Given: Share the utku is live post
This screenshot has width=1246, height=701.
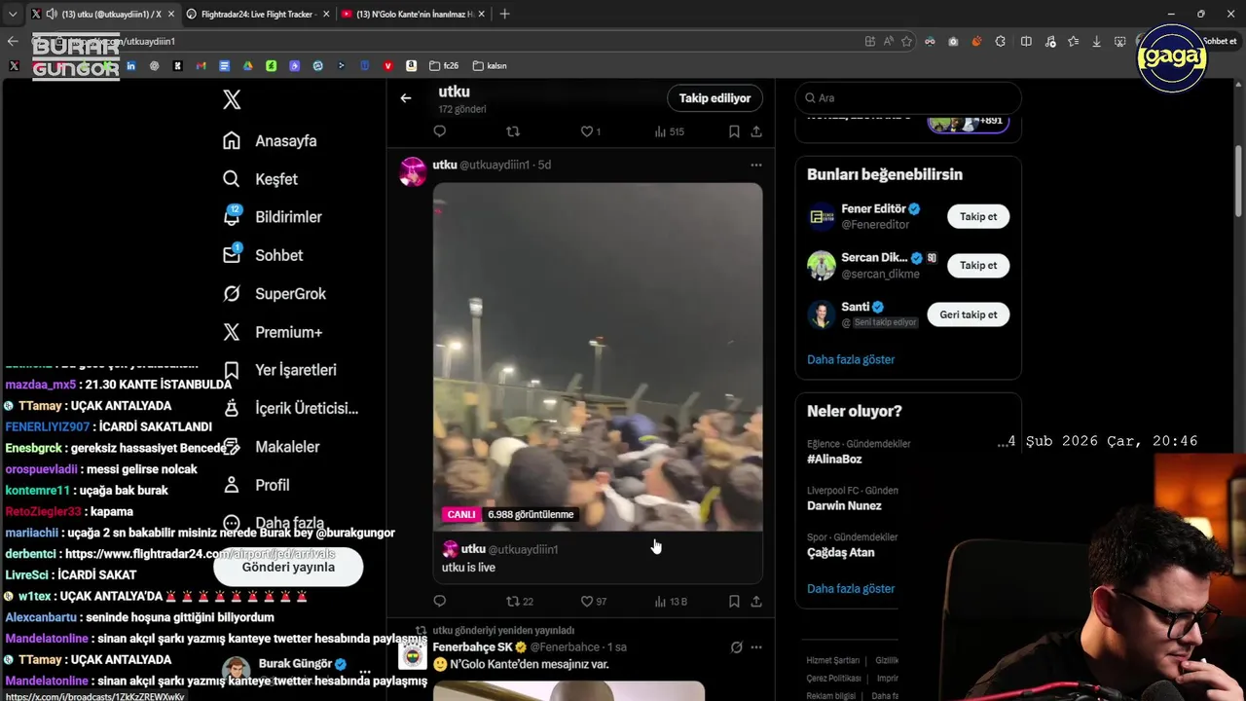Looking at the screenshot, I should (756, 602).
